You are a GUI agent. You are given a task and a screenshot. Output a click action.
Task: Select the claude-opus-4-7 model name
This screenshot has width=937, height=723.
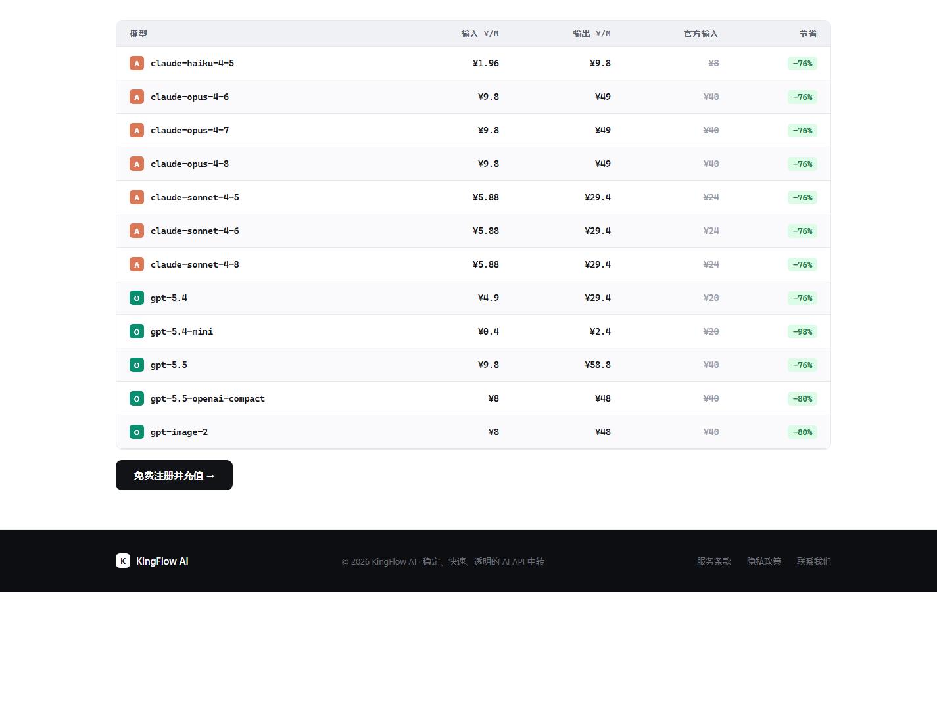[x=189, y=130]
